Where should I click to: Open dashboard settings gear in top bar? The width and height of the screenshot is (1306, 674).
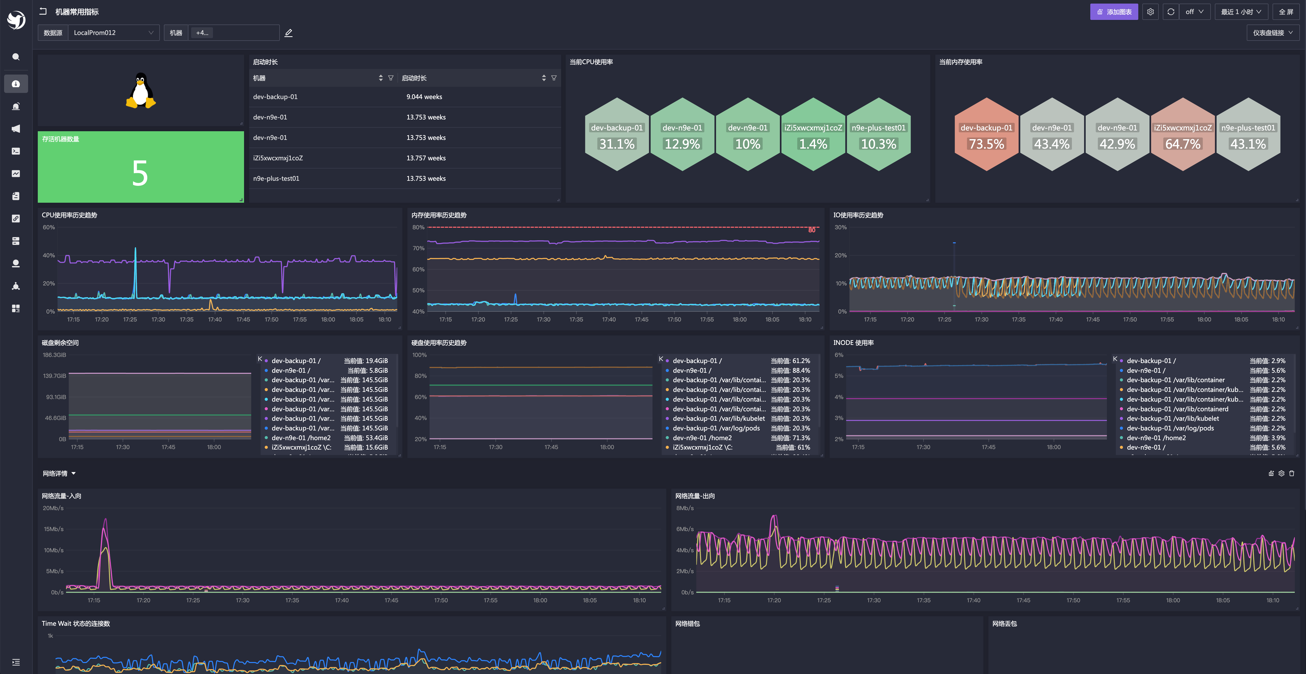tap(1150, 12)
